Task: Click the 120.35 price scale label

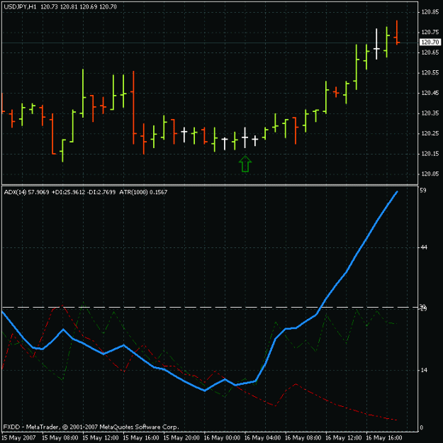Action: pos(430,113)
